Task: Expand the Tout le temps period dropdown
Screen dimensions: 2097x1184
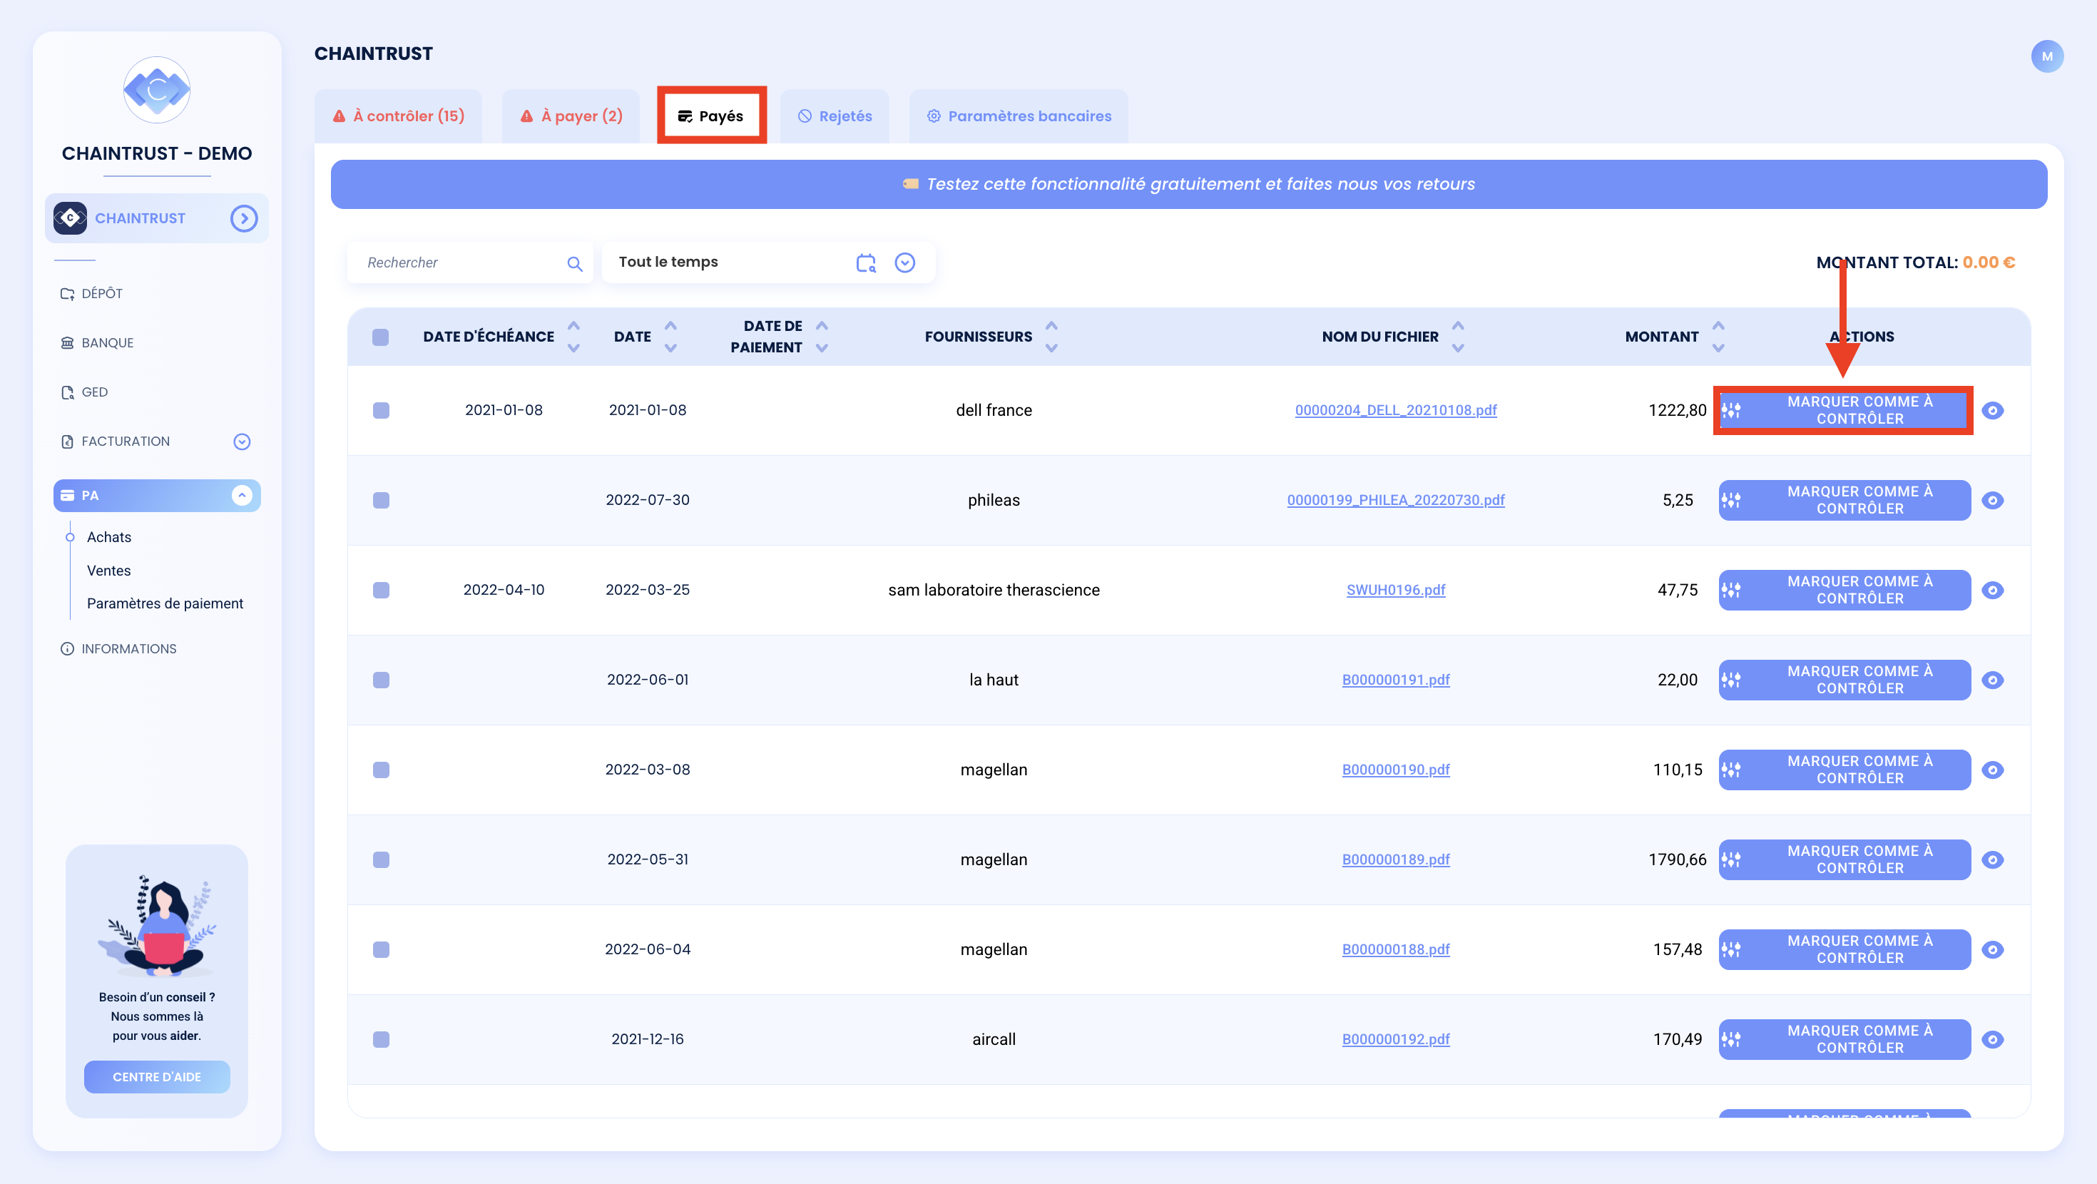Action: pos(904,262)
